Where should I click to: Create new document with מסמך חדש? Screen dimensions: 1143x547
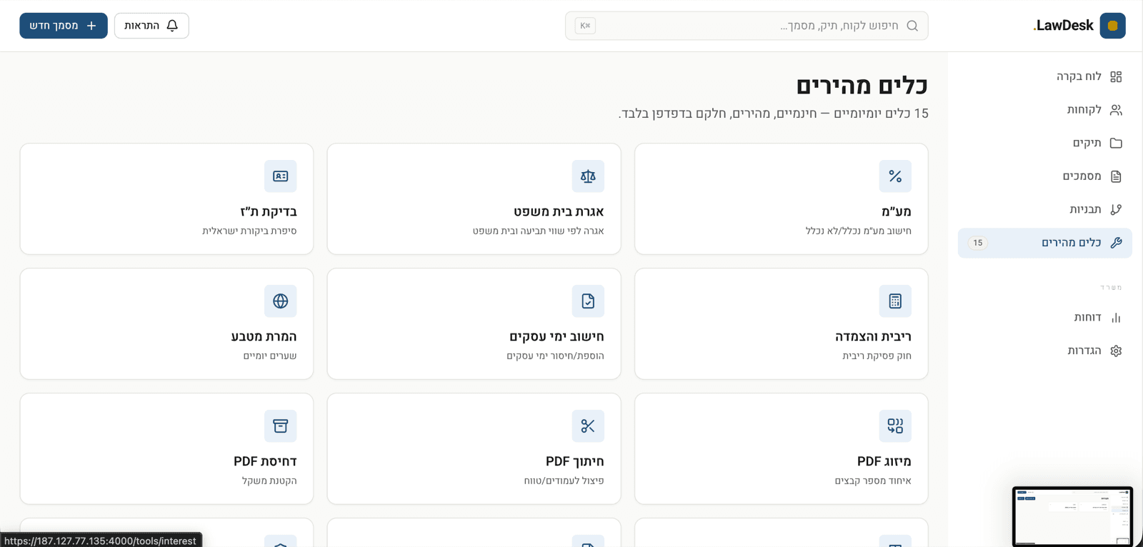[x=64, y=26]
